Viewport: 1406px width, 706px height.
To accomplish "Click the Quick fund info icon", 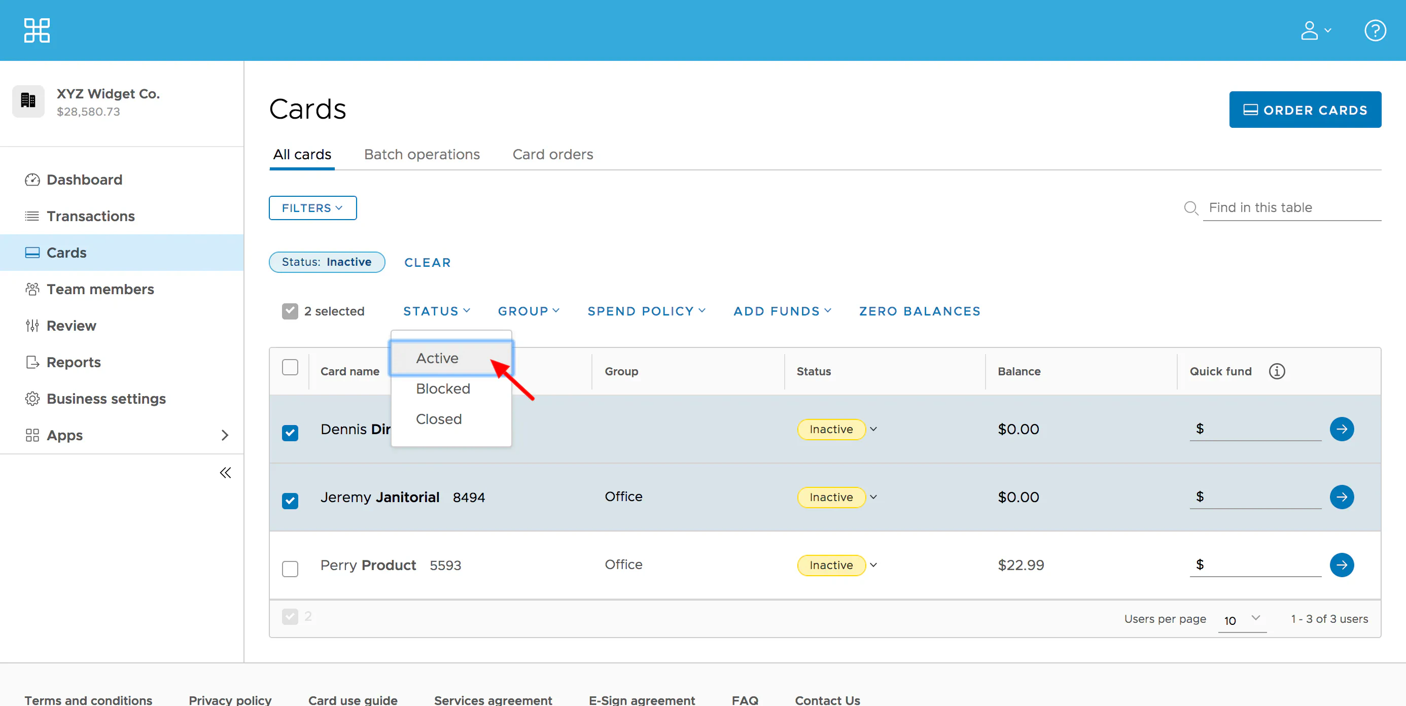I will pos(1277,371).
